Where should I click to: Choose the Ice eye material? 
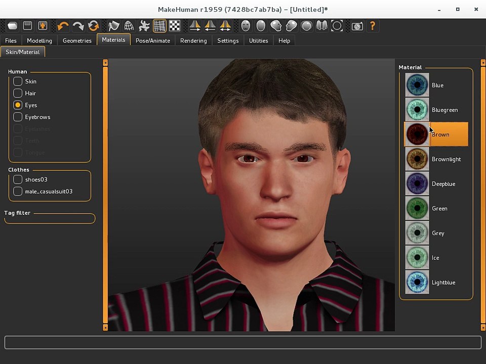point(436,257)
